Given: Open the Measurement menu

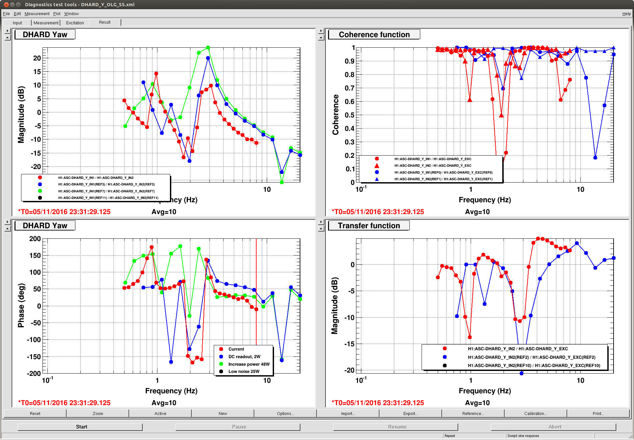Looking at the screenshot, I should (x=37, y=14).
